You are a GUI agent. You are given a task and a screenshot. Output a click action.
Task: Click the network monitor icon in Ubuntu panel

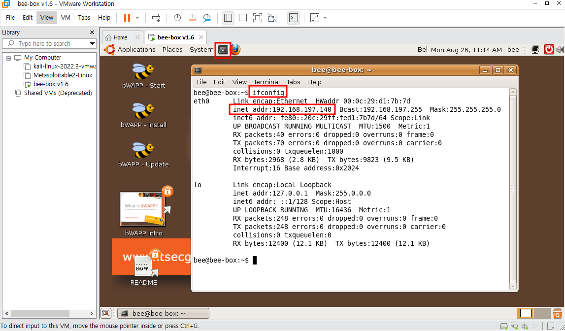coord(535,50)
